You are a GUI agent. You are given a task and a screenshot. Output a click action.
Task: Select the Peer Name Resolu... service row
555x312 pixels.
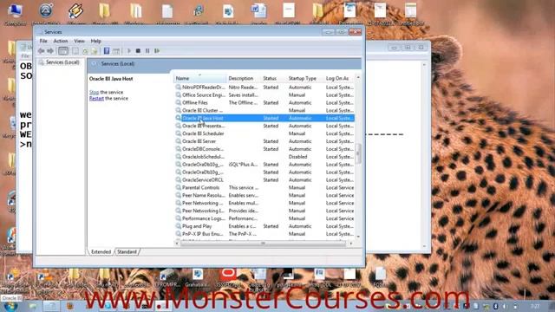[264, 195]
